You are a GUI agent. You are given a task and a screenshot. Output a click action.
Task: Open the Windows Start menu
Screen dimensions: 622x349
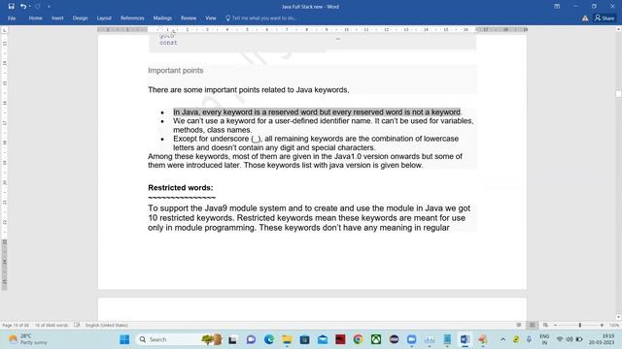pyautogui.click(x=124, y=339)
